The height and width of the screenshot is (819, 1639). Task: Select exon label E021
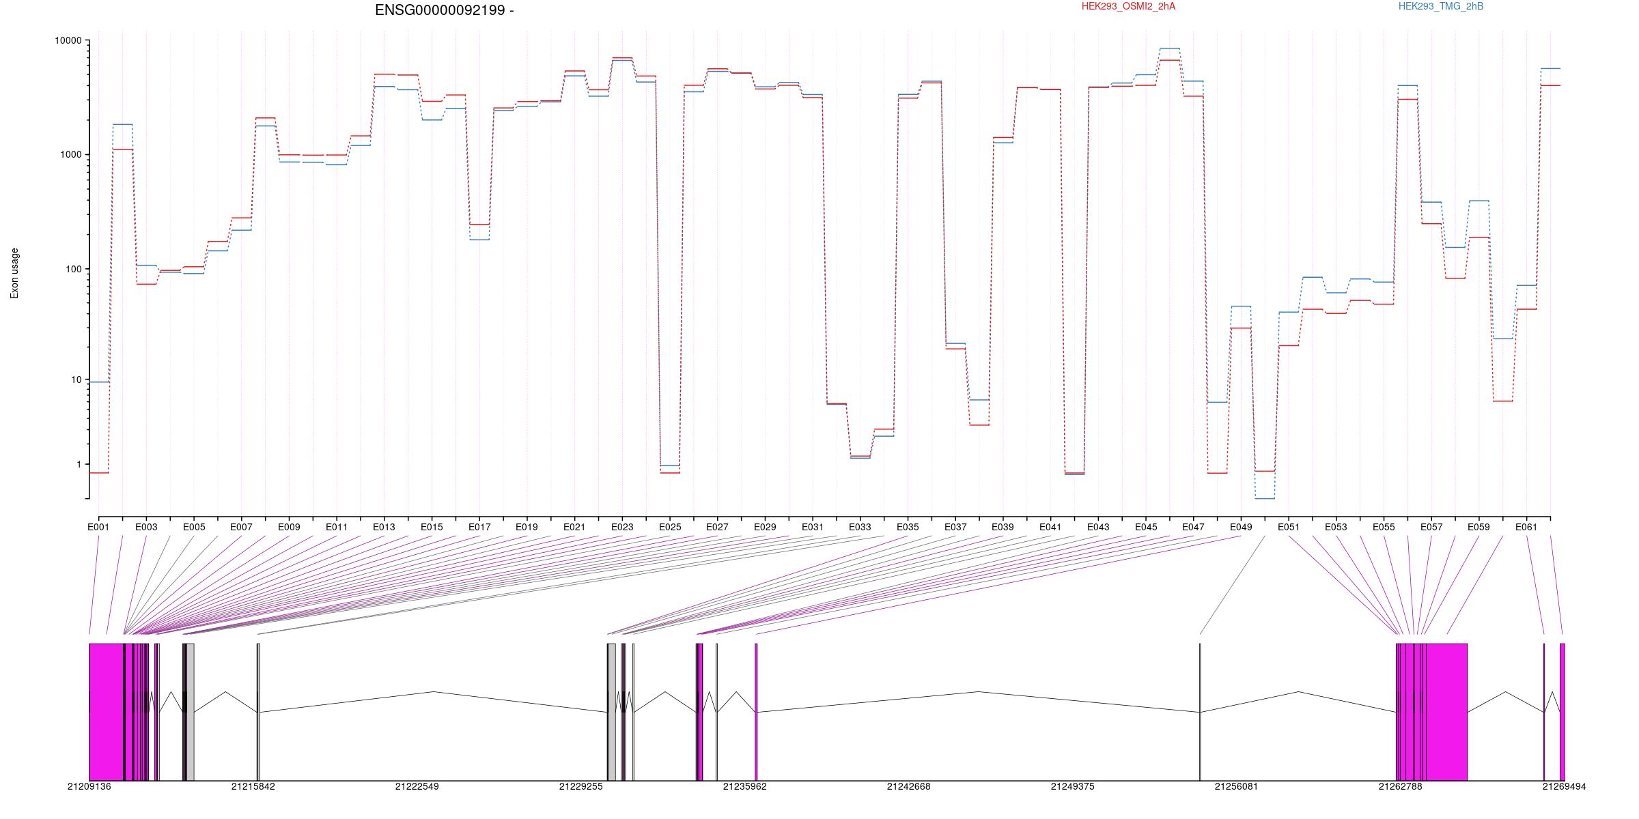pos(574,527)
